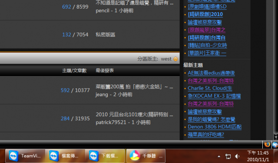Open the 千靜聽 media player taskbar item
The height and width of the screenshot is (163, 278).
(x=146, y=156)
